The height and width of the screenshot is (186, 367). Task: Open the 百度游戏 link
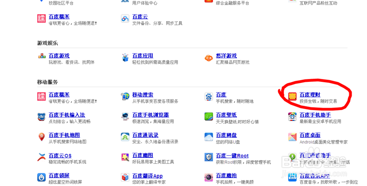pos(59,56)
